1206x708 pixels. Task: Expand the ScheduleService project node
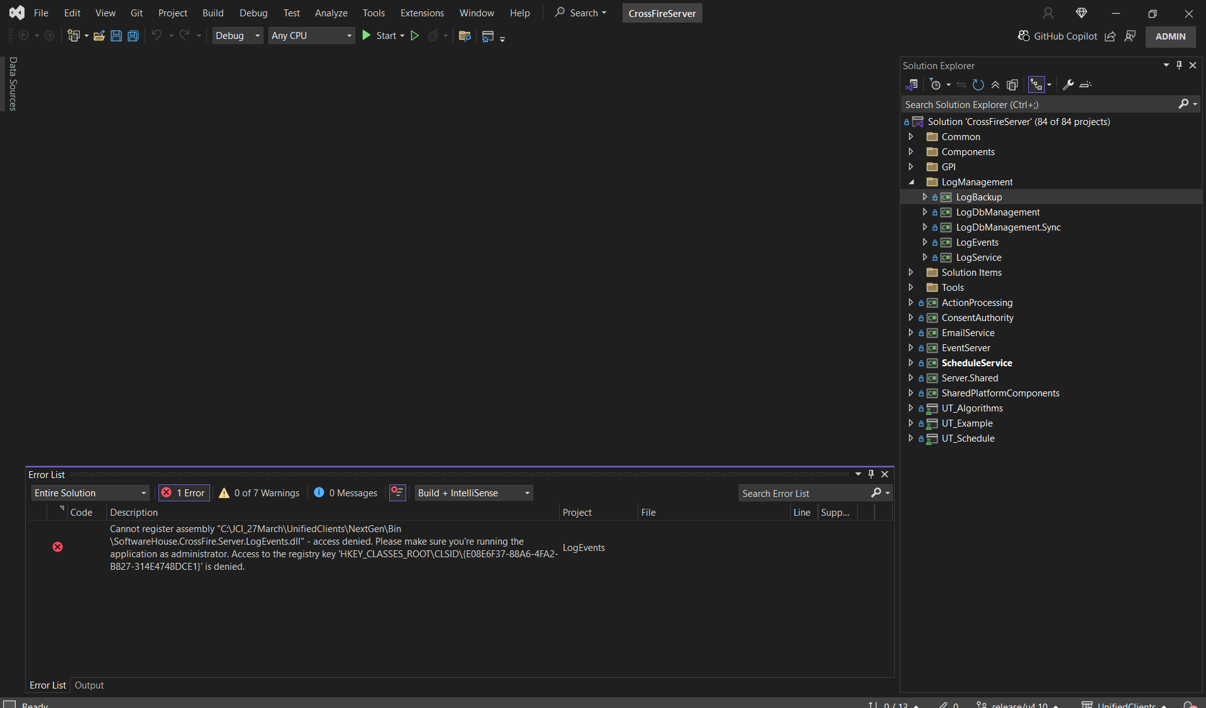910,363
